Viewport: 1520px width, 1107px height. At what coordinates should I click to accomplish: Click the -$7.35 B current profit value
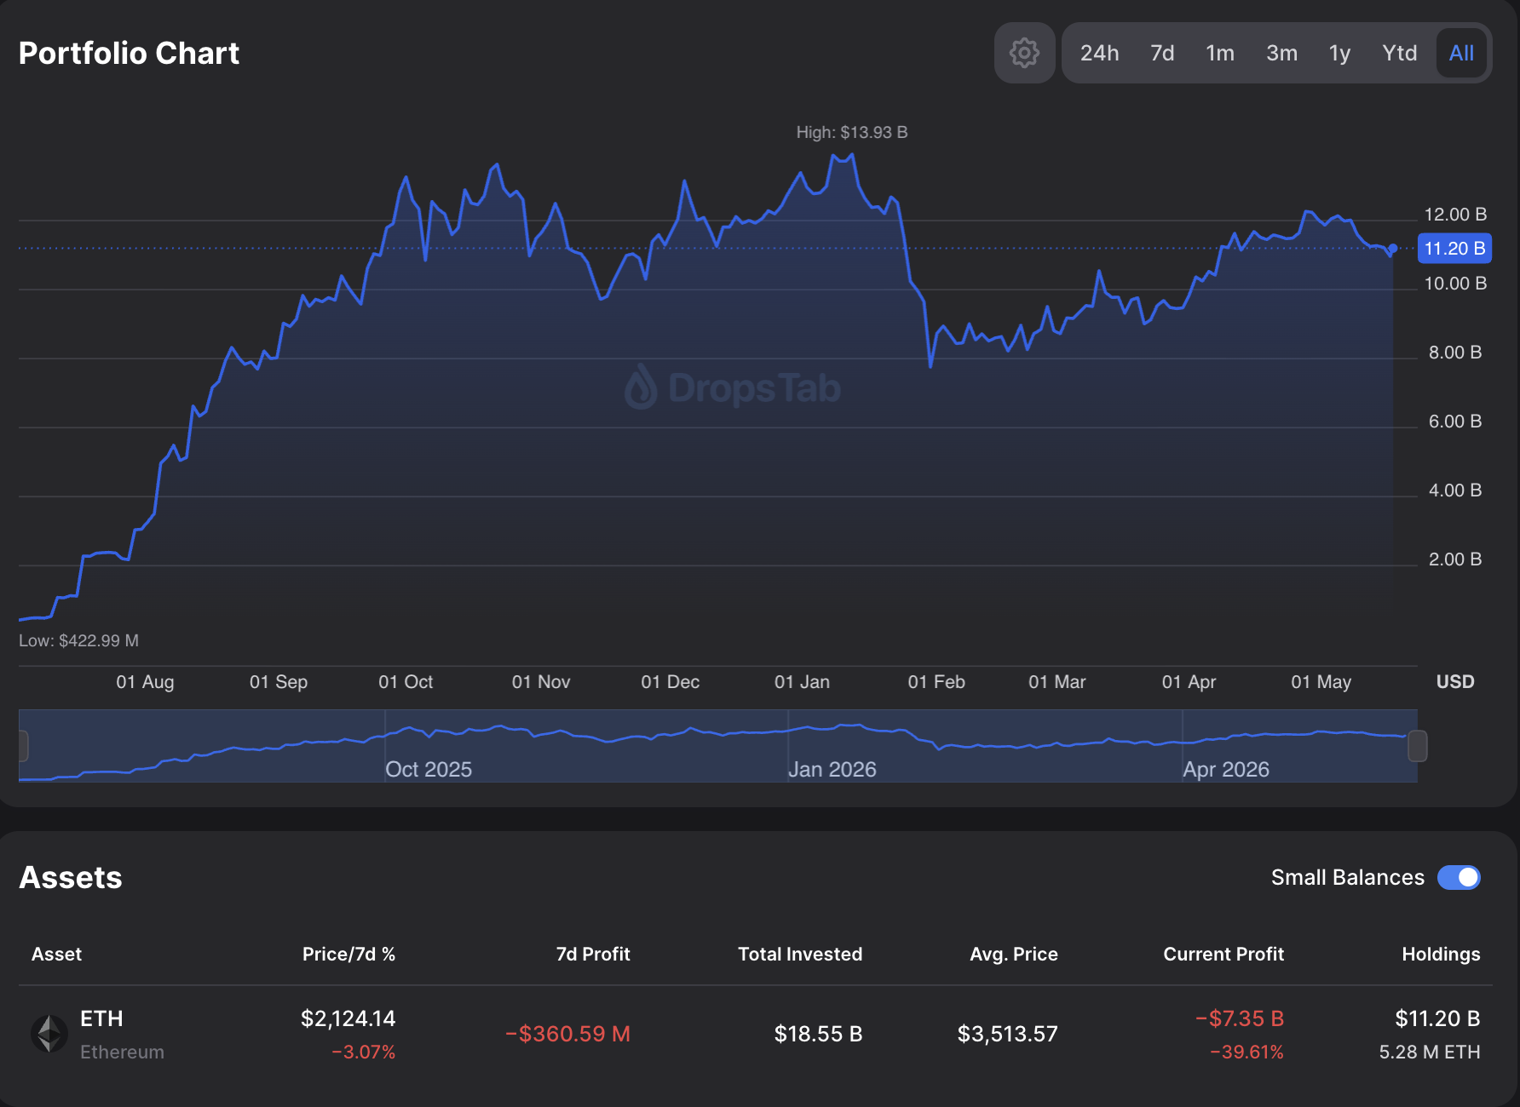1240,1018
